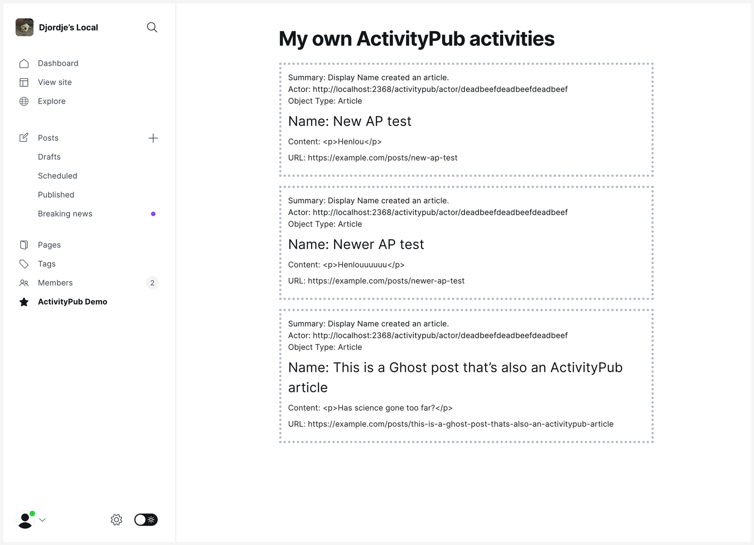The width and height of the screenshot is (754, 545).
Task: Click the ActivityPub Demo star icon
Action: [x=24, y=301]
